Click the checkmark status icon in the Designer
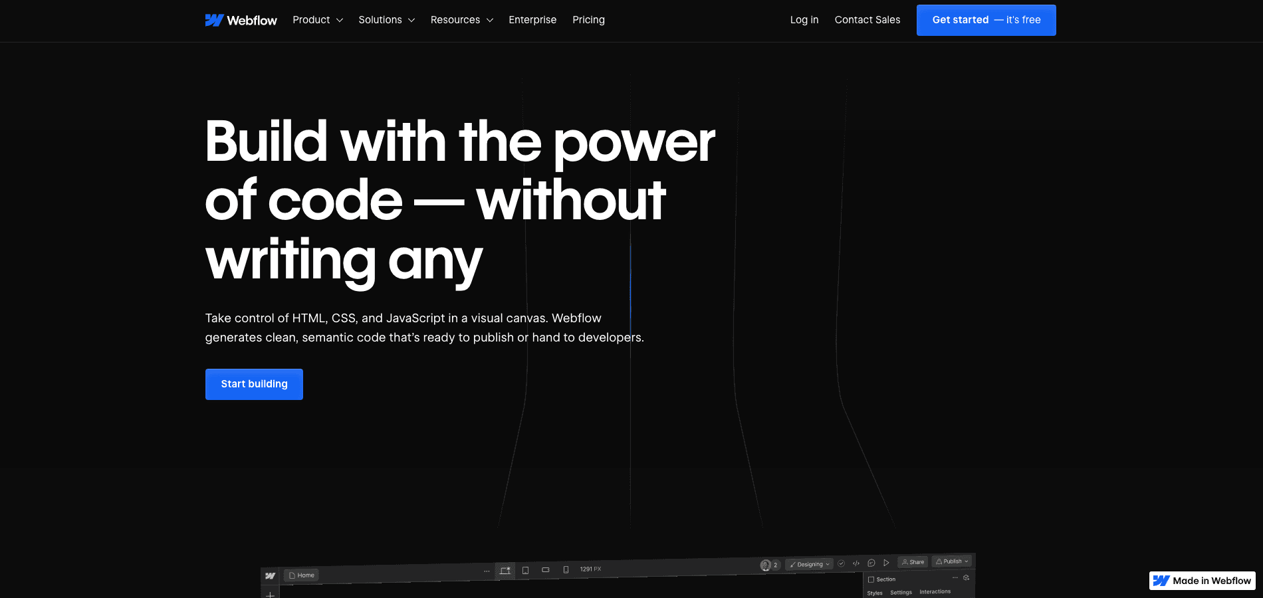 841,563
